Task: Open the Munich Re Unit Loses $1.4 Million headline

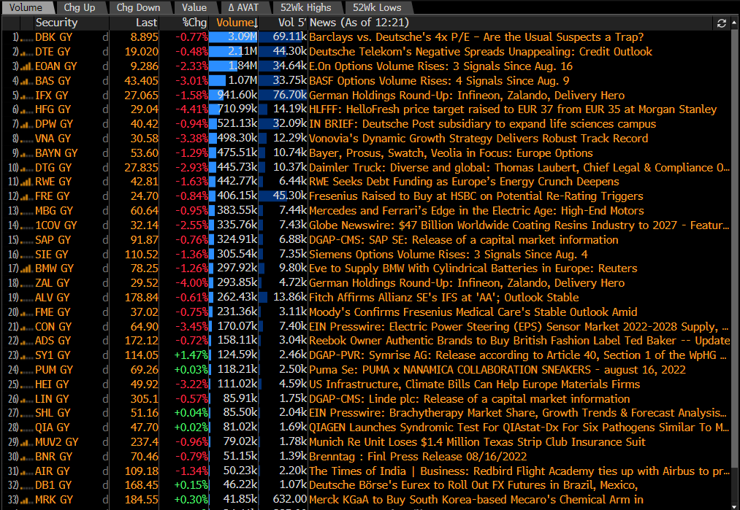Action: [477, 443]
